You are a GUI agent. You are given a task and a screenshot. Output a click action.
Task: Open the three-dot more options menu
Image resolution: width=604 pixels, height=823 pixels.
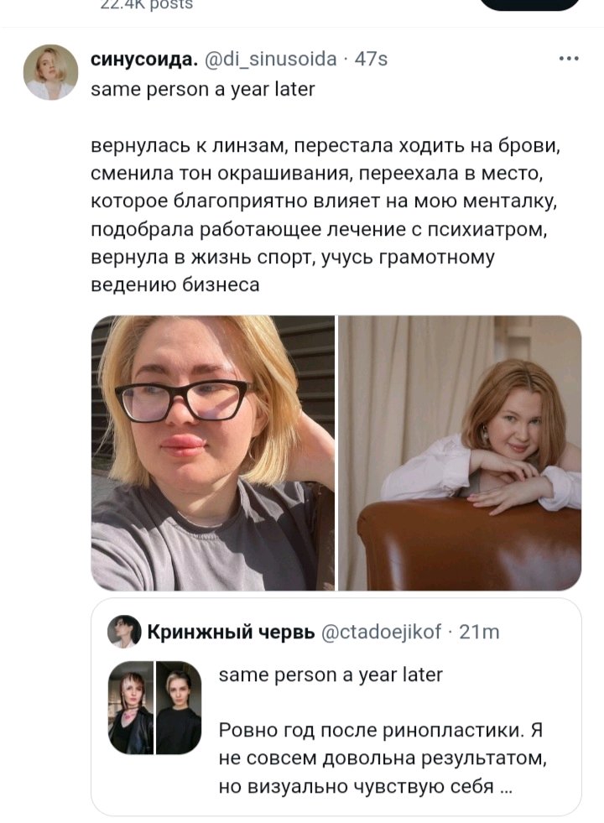pyautogui.click(x=569, y=59)
